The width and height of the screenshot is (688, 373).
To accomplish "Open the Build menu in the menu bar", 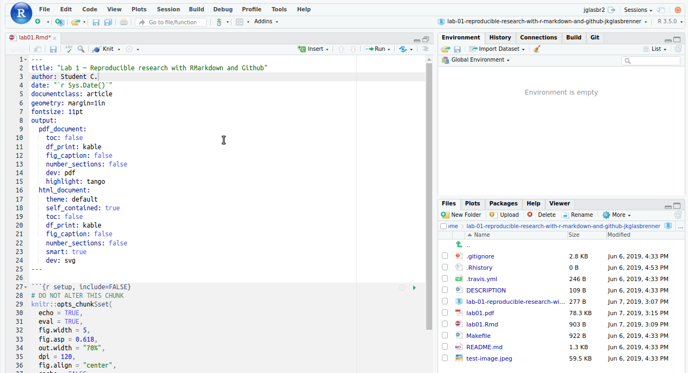I will 196,9.
